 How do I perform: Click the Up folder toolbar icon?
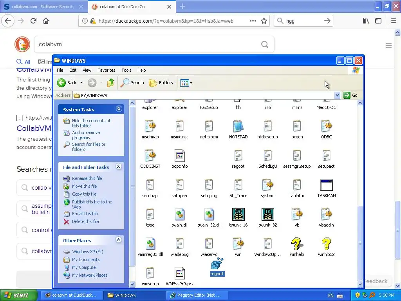point(110,83)
